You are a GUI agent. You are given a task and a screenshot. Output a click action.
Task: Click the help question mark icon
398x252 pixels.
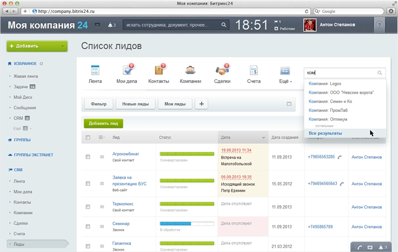pyautogui.click(x=380, y=24)
